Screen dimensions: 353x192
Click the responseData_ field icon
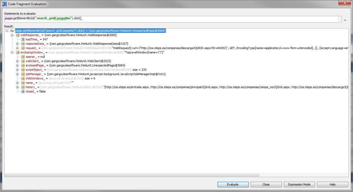[x=23, y=44]
